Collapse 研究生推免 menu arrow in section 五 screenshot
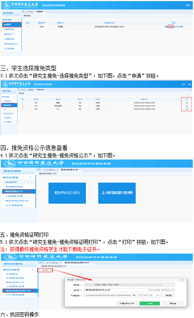The width and height of the screenshot is (194, 318). 32,270
